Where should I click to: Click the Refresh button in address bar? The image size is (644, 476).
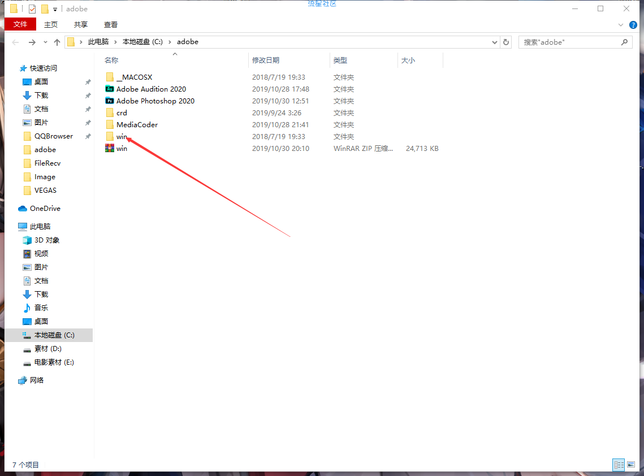click(506, 42)
